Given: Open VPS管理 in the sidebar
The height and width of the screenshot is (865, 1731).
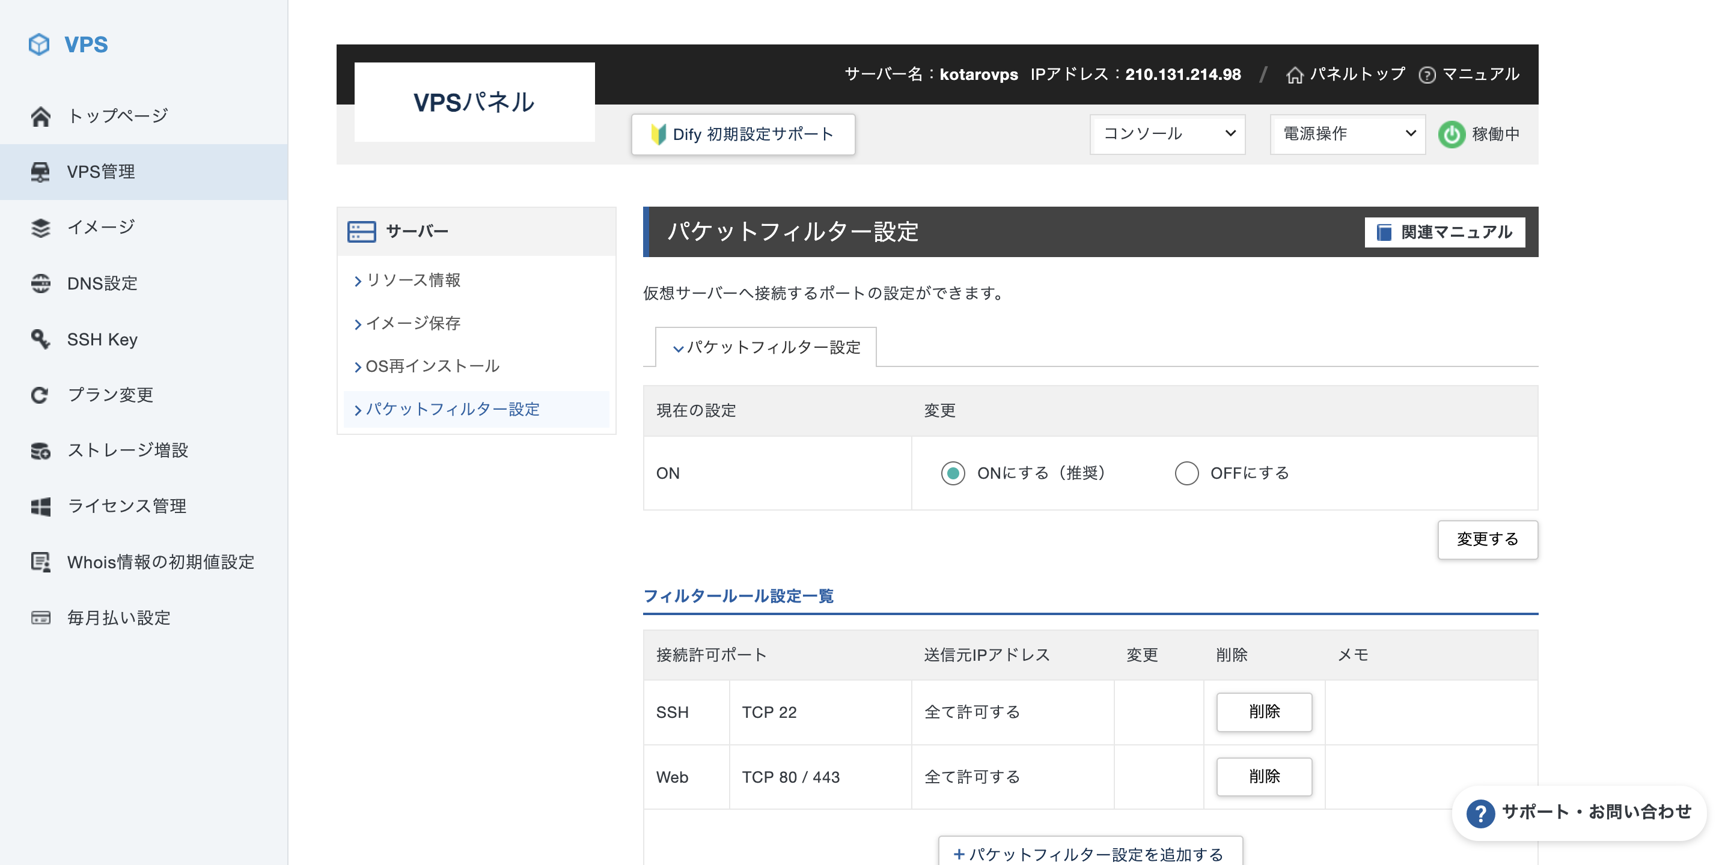Looking at the screenshot, I should (144, 172).
